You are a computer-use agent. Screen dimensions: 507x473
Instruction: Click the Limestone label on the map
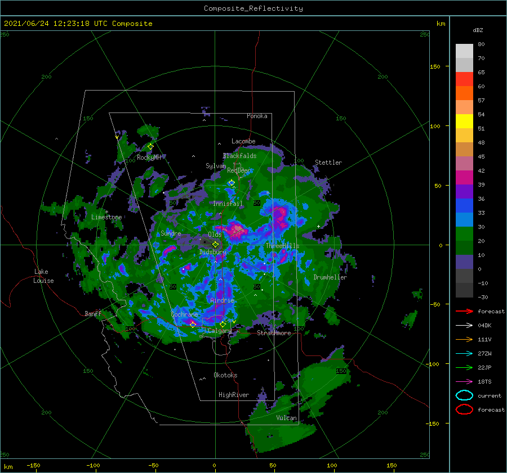pyautogui.click(x=106, y=217)
